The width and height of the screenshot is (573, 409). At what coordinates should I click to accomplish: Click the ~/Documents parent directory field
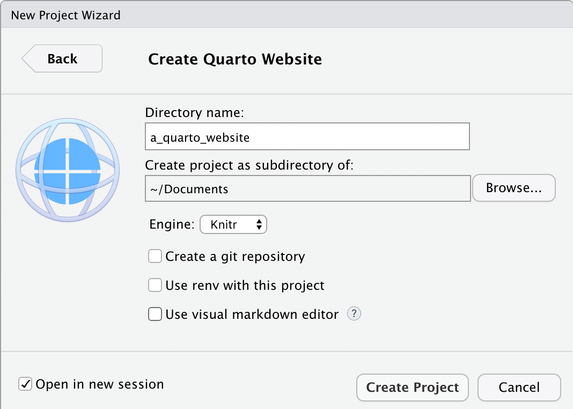[307, 188]
